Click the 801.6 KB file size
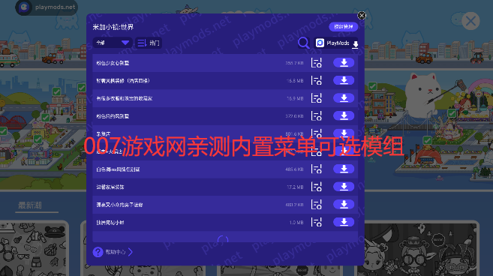The image size is (493, 276). (x=294, y=133)
